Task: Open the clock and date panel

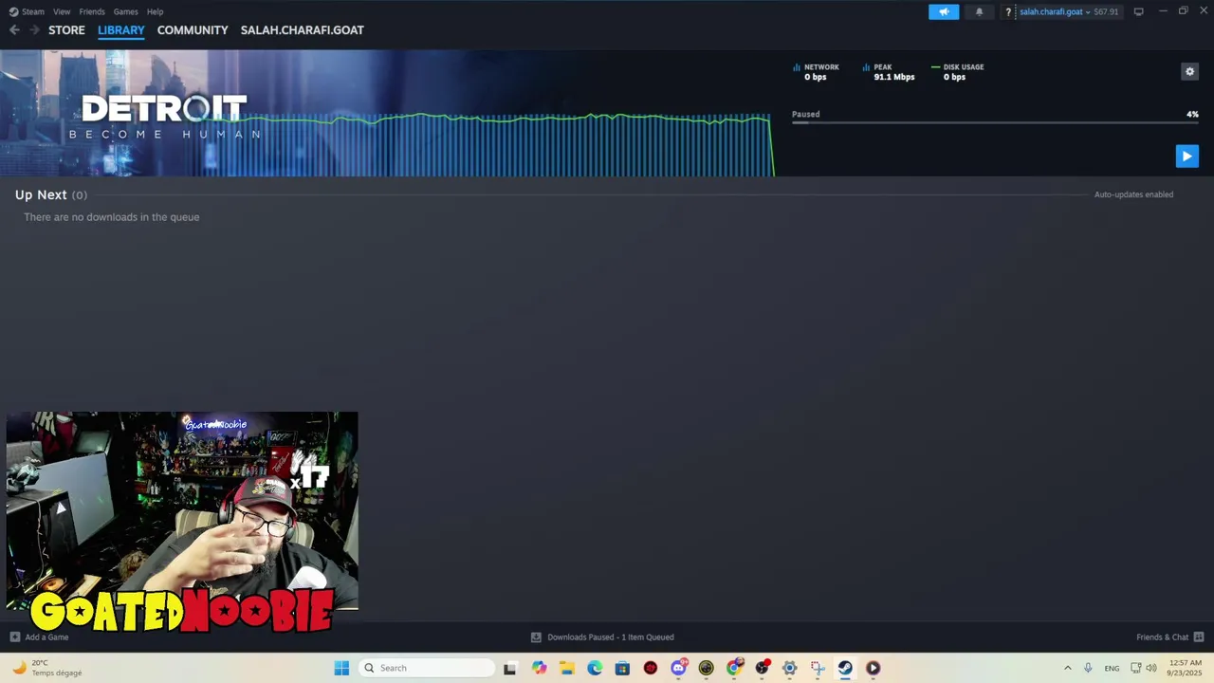Action: click(x=1186, y=668)
